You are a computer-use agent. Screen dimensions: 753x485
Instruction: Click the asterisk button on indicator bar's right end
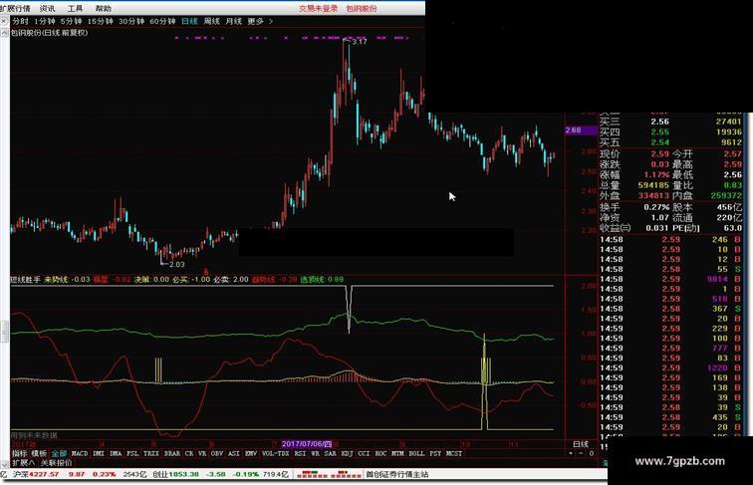click(571, 453)
